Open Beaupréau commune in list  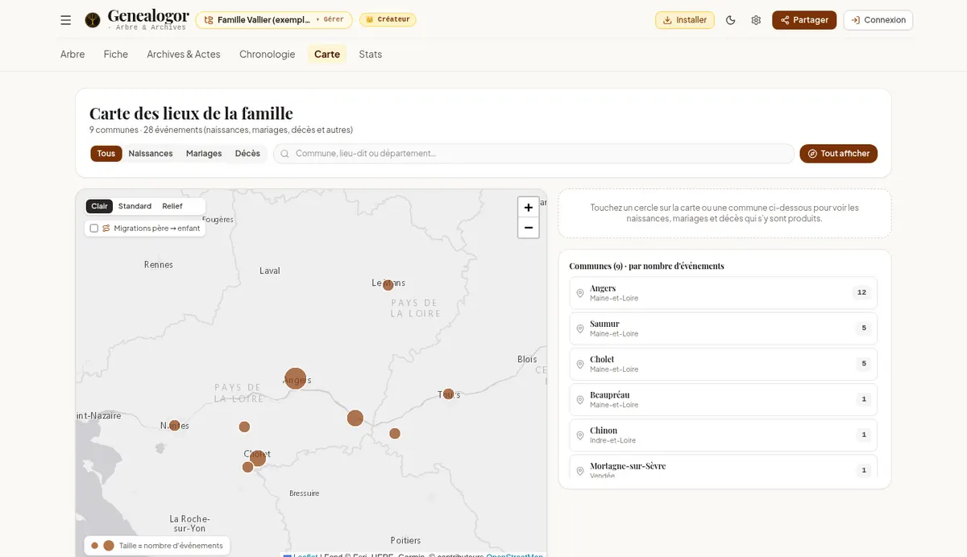724,399
